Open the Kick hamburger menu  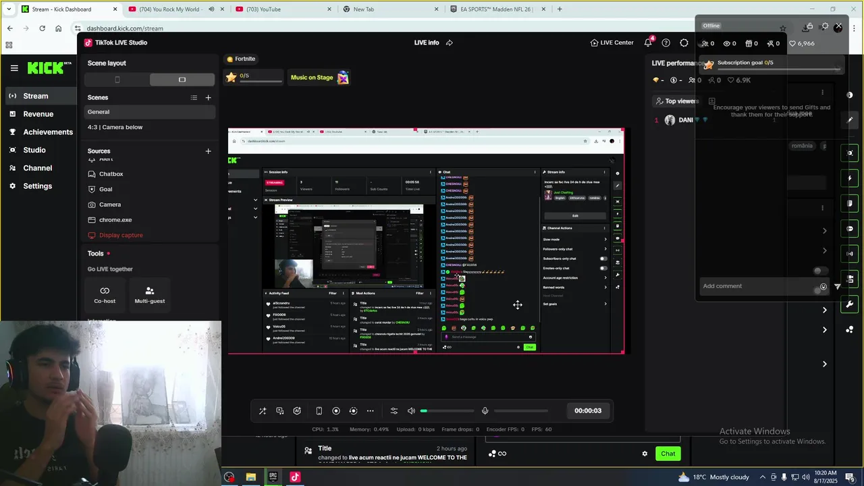pyautogui.click(x=14, y=68)
